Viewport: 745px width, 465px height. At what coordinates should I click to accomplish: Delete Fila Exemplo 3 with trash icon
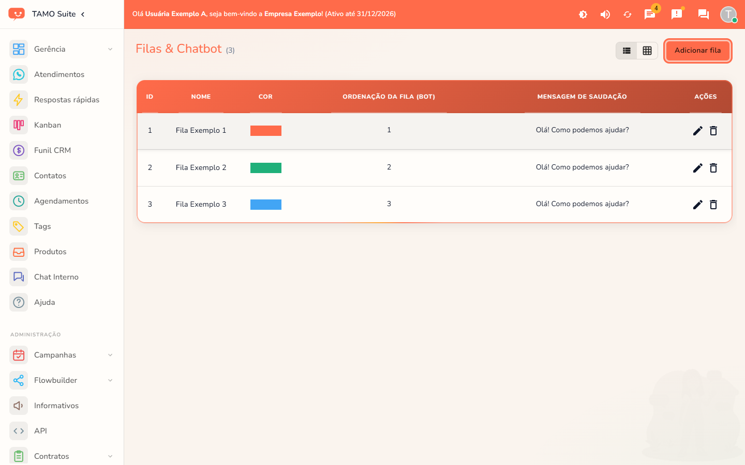[x=713, y=205]
